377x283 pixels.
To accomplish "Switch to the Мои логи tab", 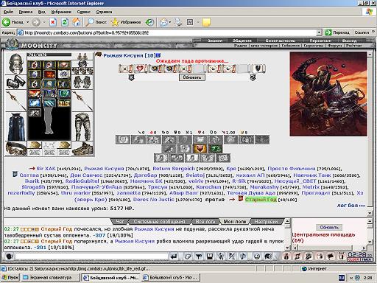I will click(235, 221).
